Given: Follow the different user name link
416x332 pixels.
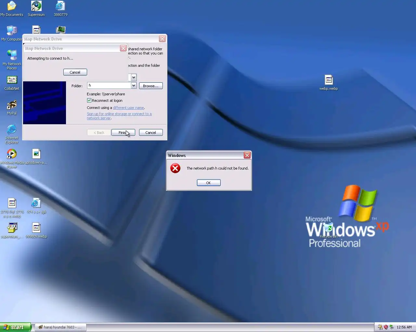Looking at the screenshot, I should tap(128, 108).
